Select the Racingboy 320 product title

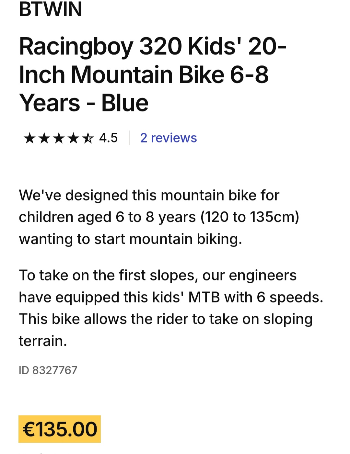click(152, 74)
